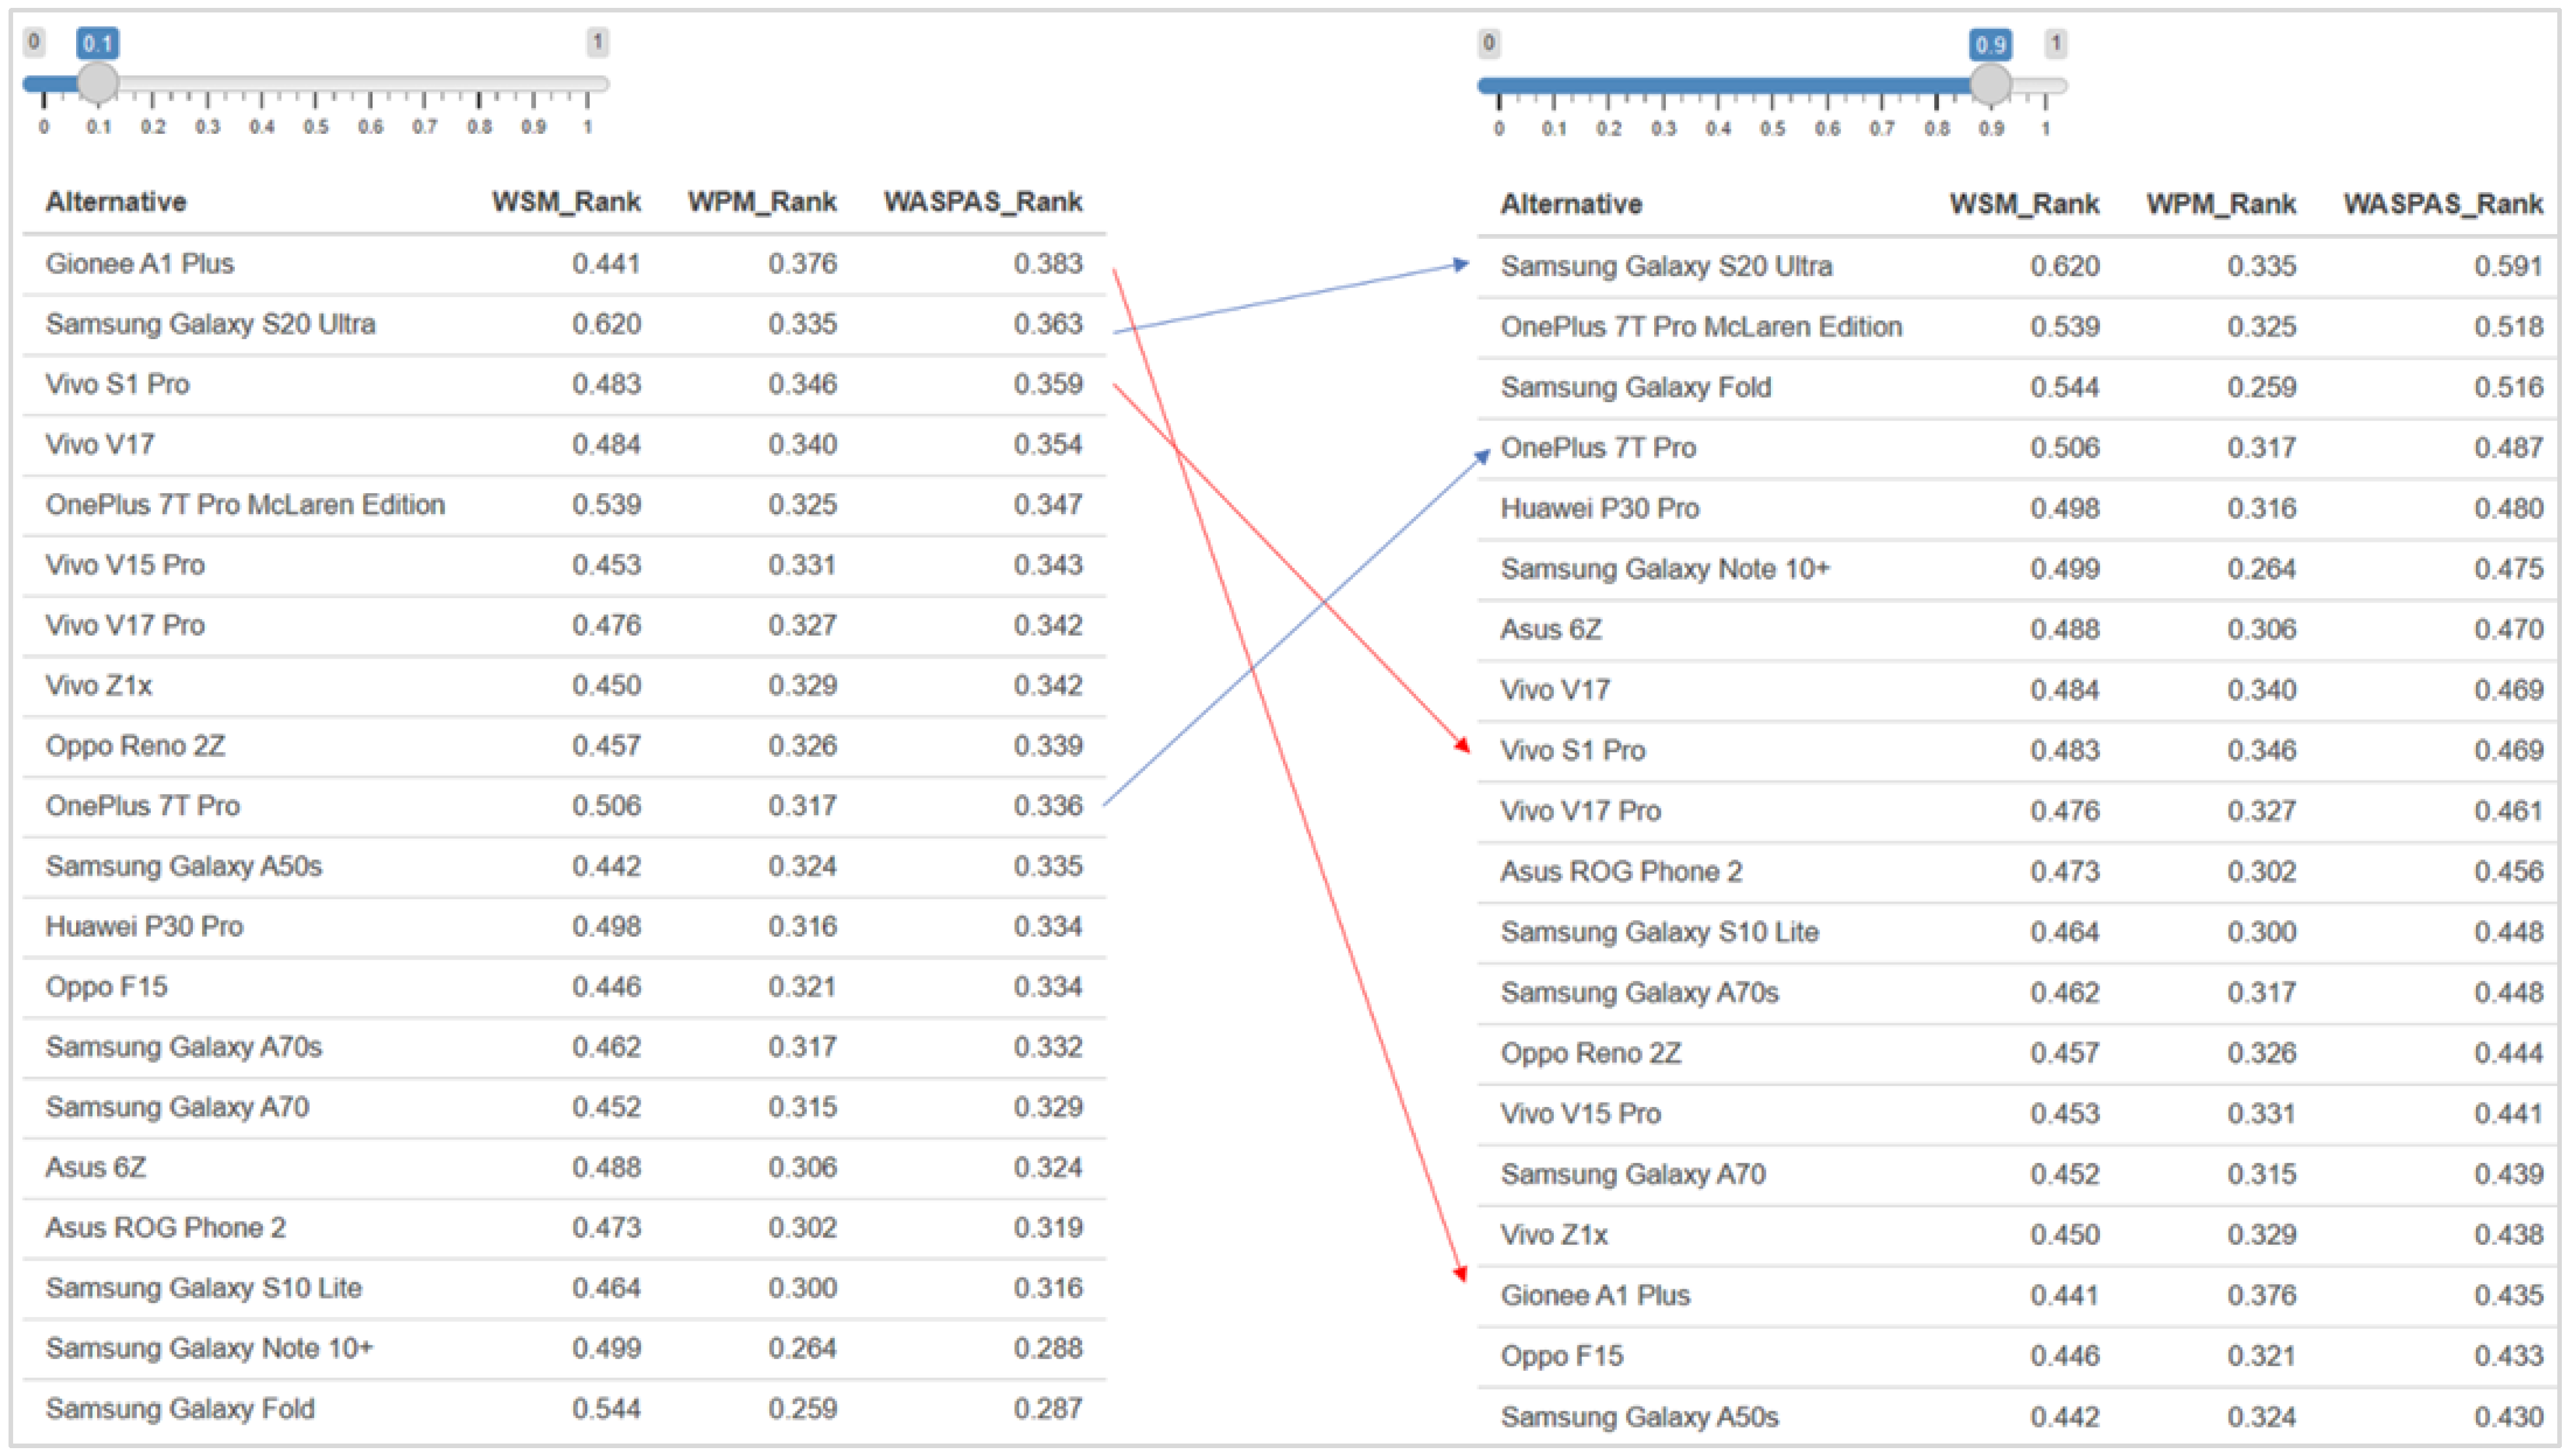2573x1456 pixels.
Task: Select OnePlus 7T Pro row in left table
Action: click(143, 806)
